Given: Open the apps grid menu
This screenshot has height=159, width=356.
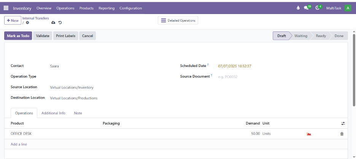Looking at the screenshot, I should pos(6,8).
